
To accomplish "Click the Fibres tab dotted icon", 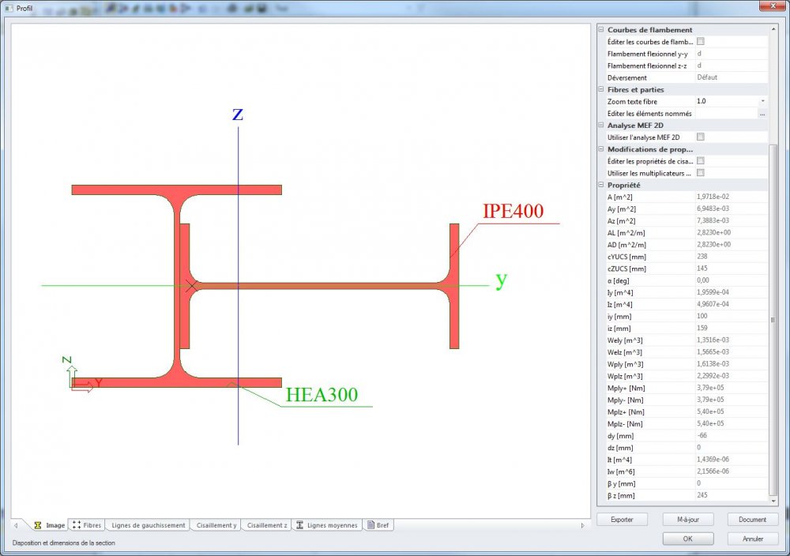I will click(x=77, y=524).
